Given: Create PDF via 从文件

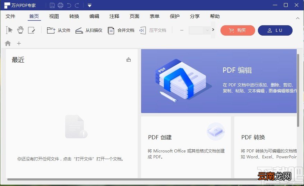Looking at the screenshot, I should [59, 30].
